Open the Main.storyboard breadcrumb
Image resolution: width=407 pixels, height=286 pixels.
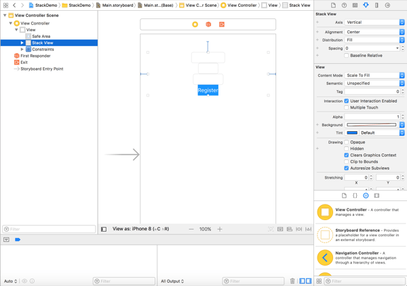pos(115,5)
